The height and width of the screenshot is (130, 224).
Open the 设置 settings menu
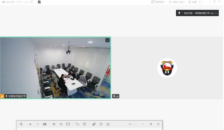point(193,2)
